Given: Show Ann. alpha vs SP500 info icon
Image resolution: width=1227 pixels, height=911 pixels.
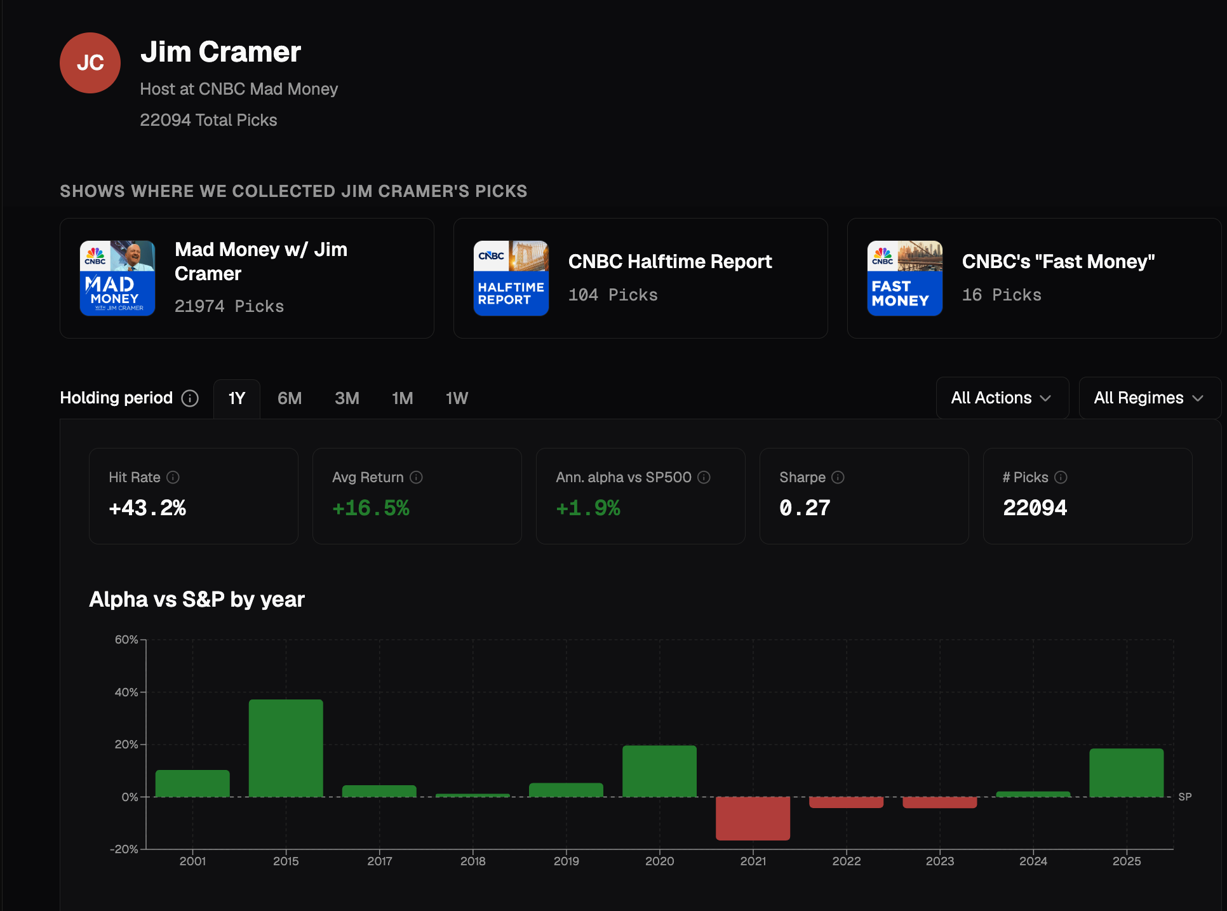Looking at the screenshot, I should 704,477.
